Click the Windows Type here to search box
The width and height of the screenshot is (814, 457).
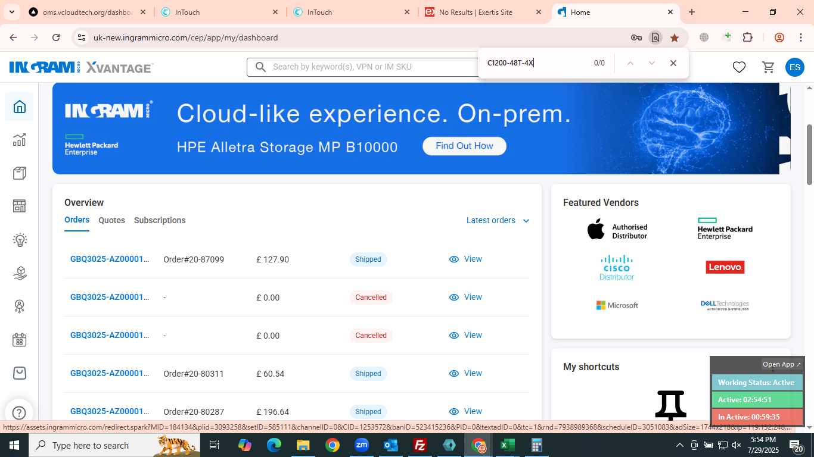click(114, 445)
